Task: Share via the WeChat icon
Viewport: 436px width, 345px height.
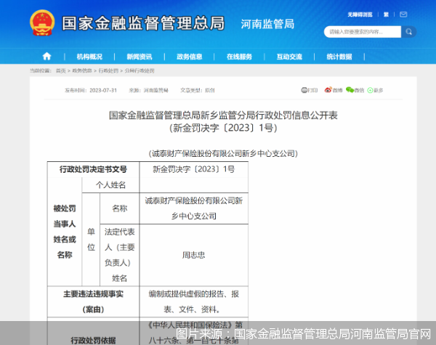Action: (350, 90)
